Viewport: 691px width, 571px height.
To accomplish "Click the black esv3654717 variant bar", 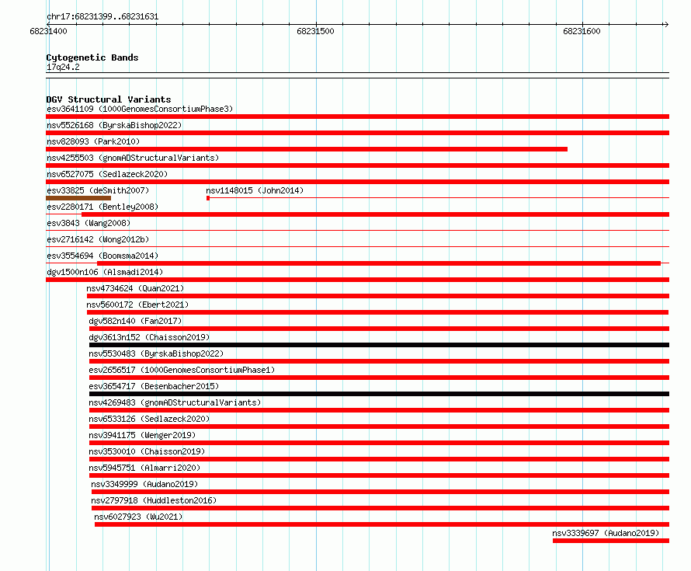I will tap(379, 394).
